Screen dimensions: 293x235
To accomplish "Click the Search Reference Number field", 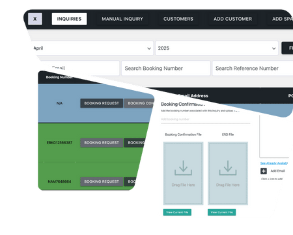I will click(x=253, y=69).
